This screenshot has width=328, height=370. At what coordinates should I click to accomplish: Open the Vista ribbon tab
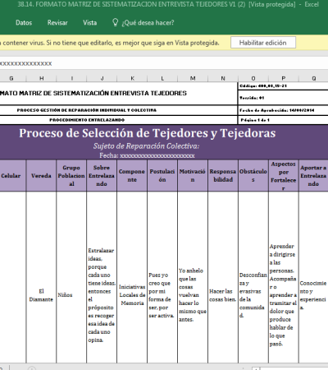point(90,23)
